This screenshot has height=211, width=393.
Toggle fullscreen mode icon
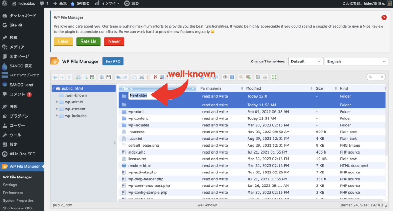(274, 77)
